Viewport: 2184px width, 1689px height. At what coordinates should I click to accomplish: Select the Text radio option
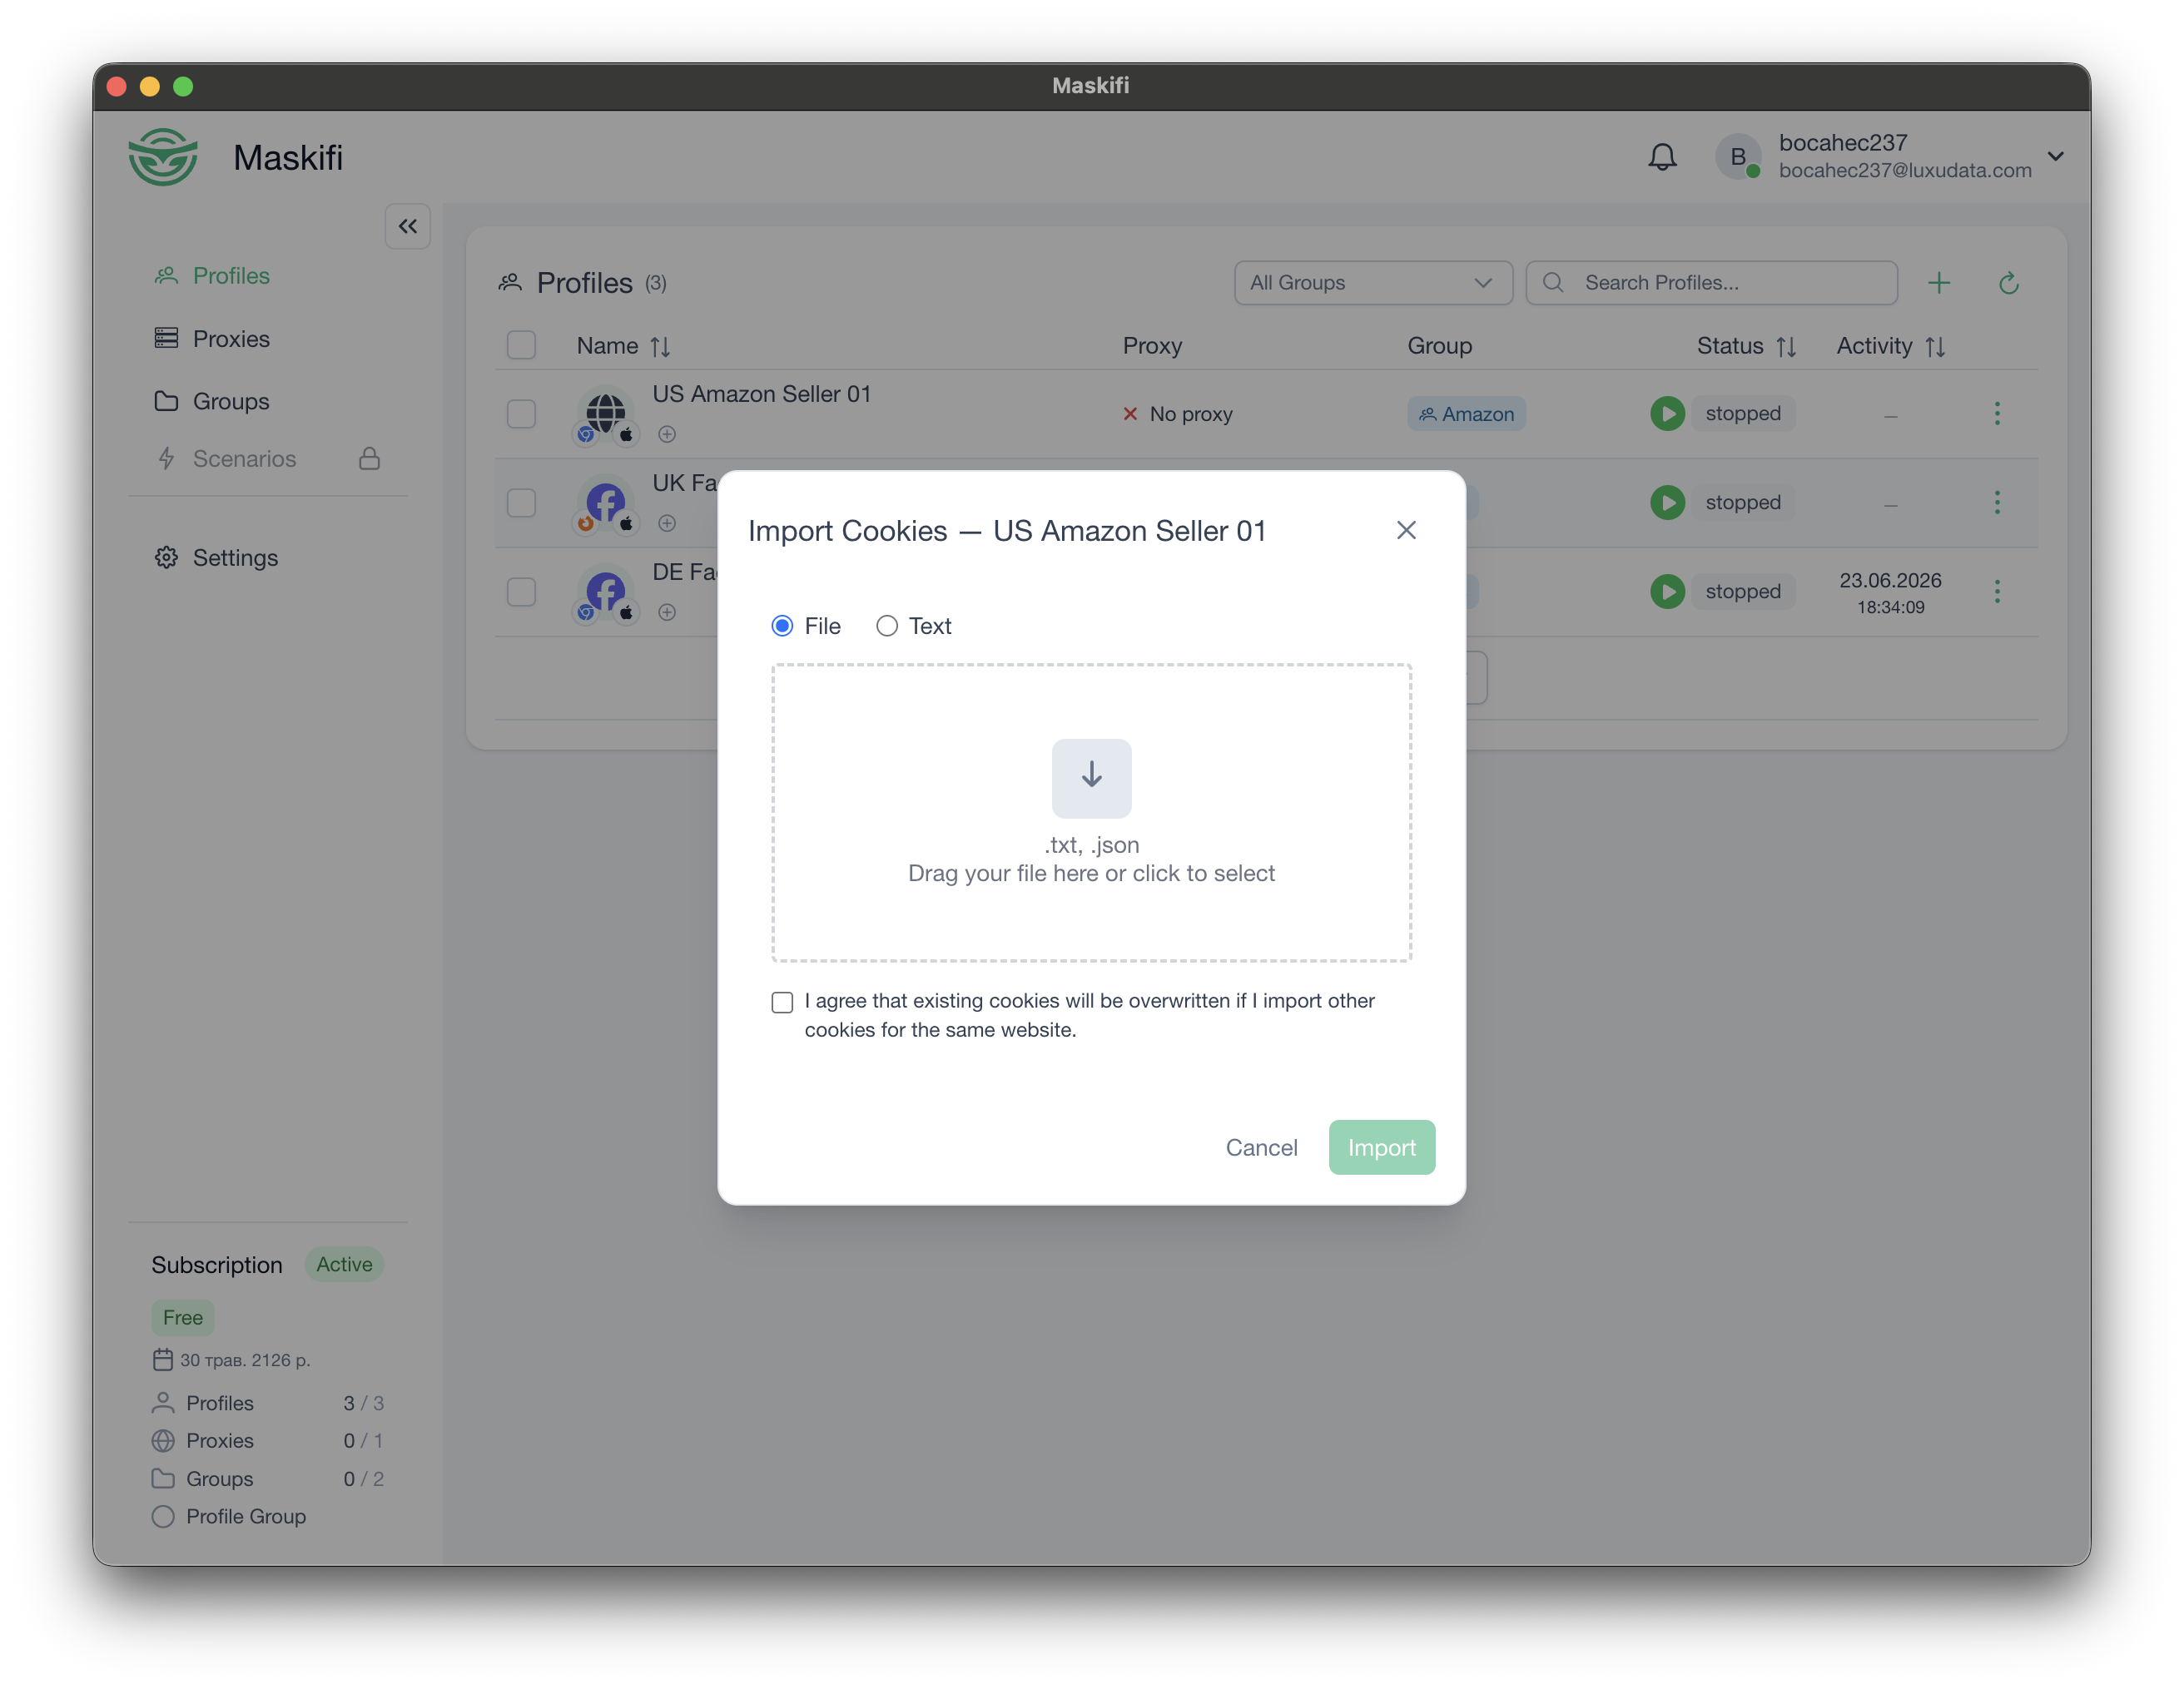click(x=886, y=626)
